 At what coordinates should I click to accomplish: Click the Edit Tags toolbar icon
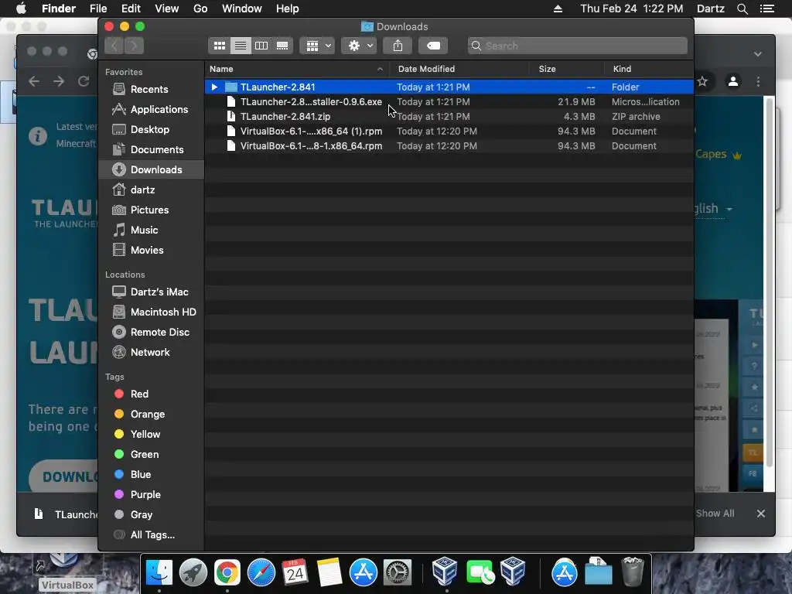(433, 46)
